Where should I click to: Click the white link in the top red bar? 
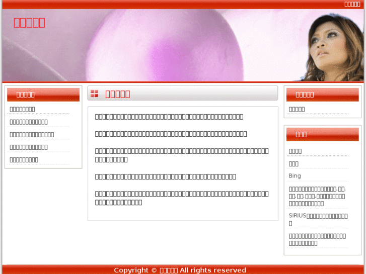[x=352, y=4]
